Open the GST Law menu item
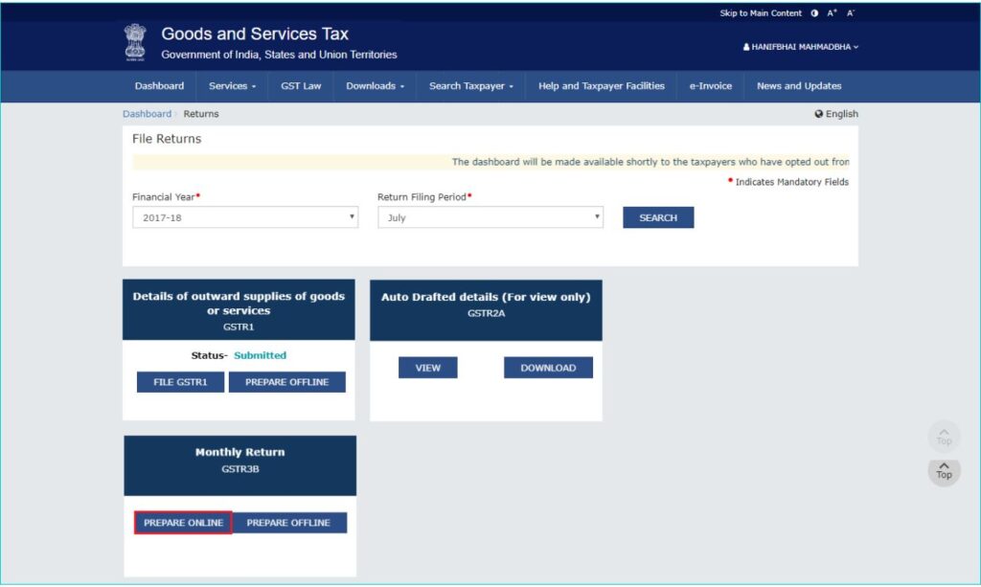The width and height of the screenshot is (981, 587). tap(301, 86)
